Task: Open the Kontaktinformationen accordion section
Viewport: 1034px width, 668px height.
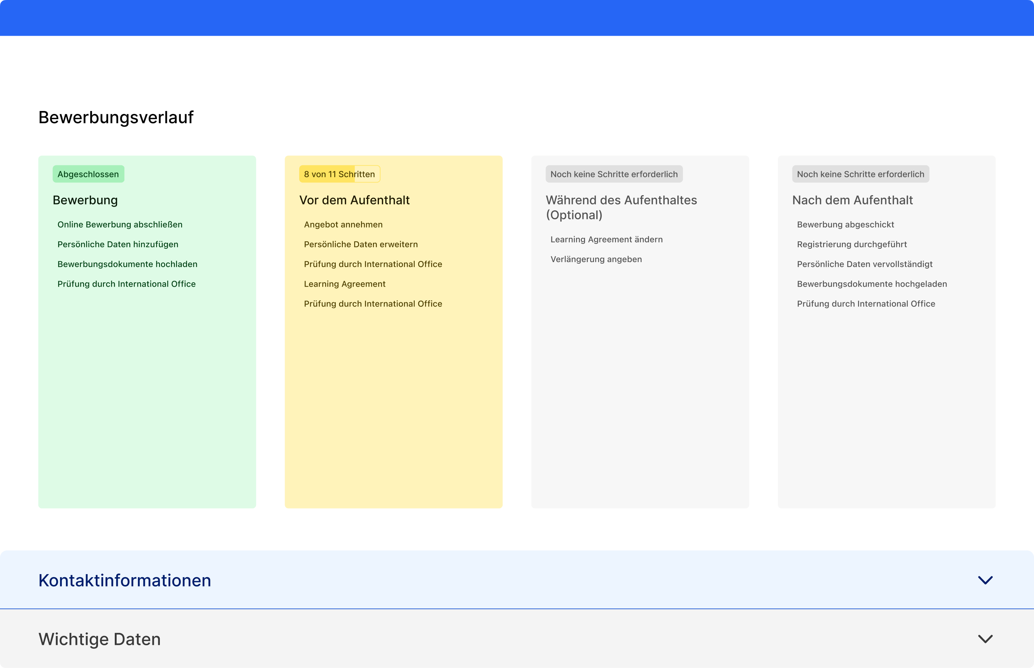Action: [124, 580]
